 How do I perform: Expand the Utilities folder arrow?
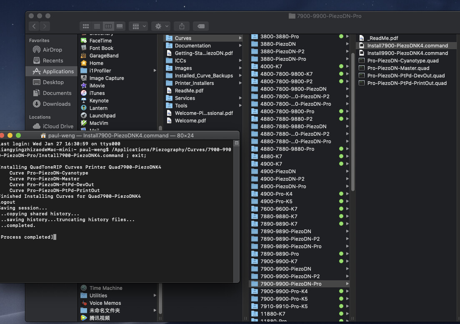(155, 296)
